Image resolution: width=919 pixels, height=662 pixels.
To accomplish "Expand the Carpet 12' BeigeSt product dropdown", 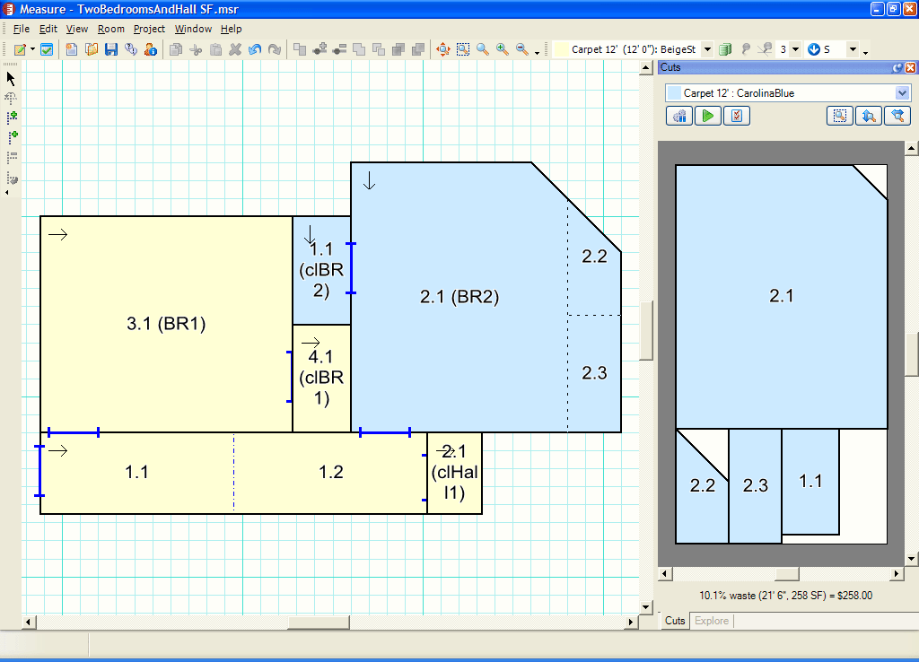I will (706, 49).
